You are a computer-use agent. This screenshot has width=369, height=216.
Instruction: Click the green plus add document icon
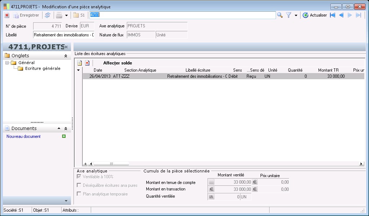[x=64, y=136]
